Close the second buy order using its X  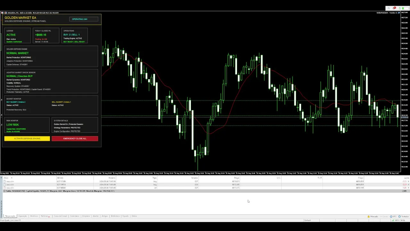pyautogui.click(x=408, y=185)
